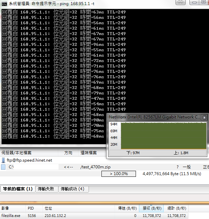Click the green NetWorx traffic graph
This screenshot has width=209, height=219.
tap(164, 136)
